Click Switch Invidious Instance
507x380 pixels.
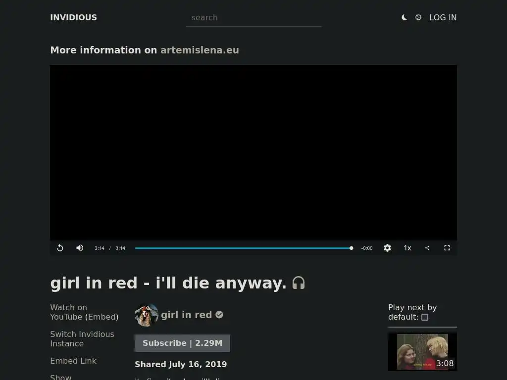(82, 338)
